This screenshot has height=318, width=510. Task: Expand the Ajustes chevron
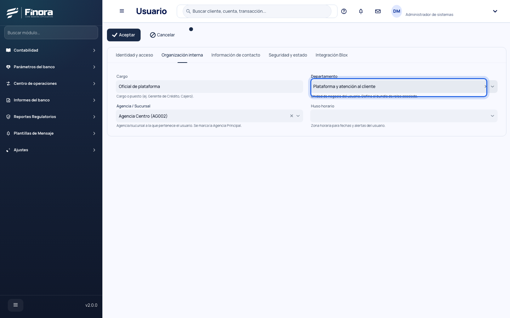(94, 150)
